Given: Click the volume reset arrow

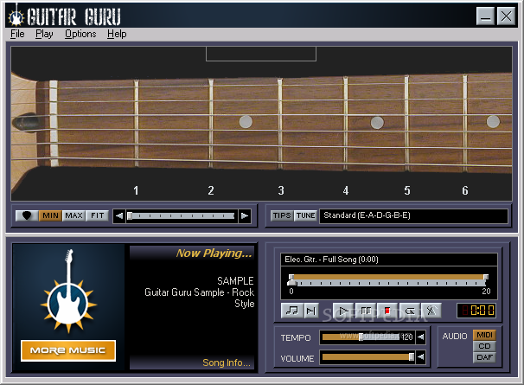Looking at the screenshot, I should 421,357.
